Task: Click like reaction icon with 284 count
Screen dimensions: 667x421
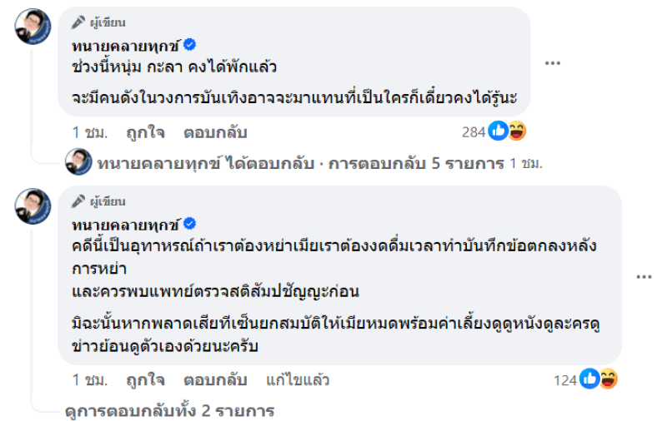Action: pos(499,131)
